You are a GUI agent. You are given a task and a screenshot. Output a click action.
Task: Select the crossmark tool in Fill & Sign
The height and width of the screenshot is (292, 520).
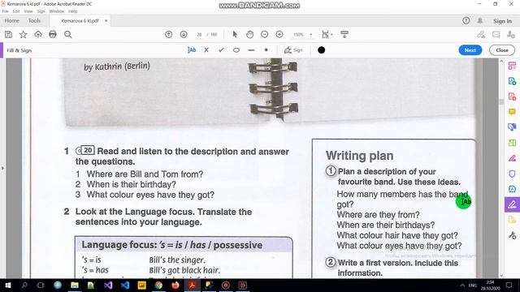206,50
